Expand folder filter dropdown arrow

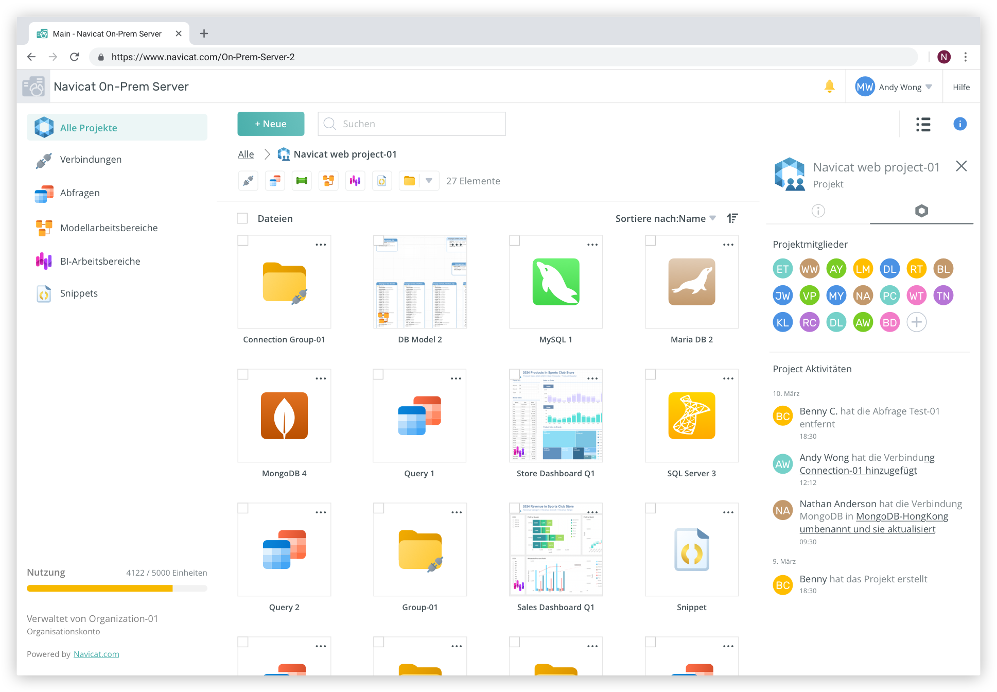[429, 181]
